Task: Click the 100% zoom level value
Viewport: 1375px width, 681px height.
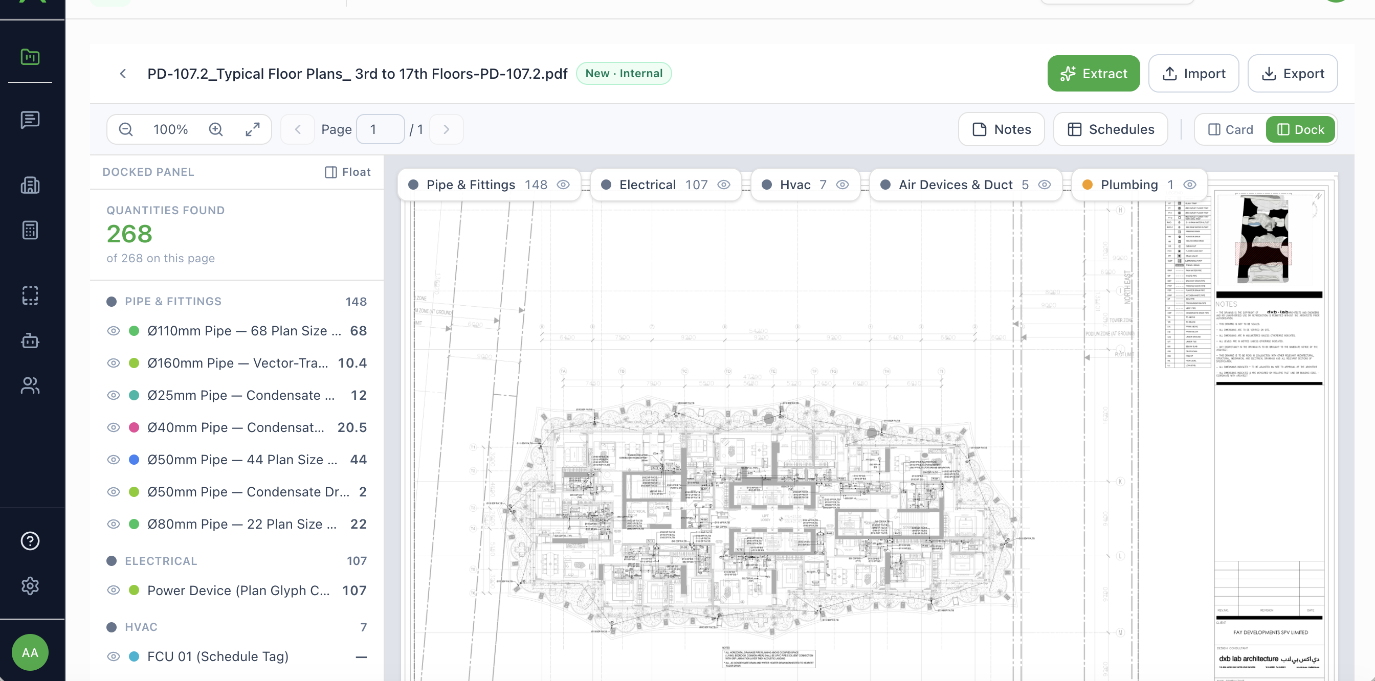Action: pos(171,129)
